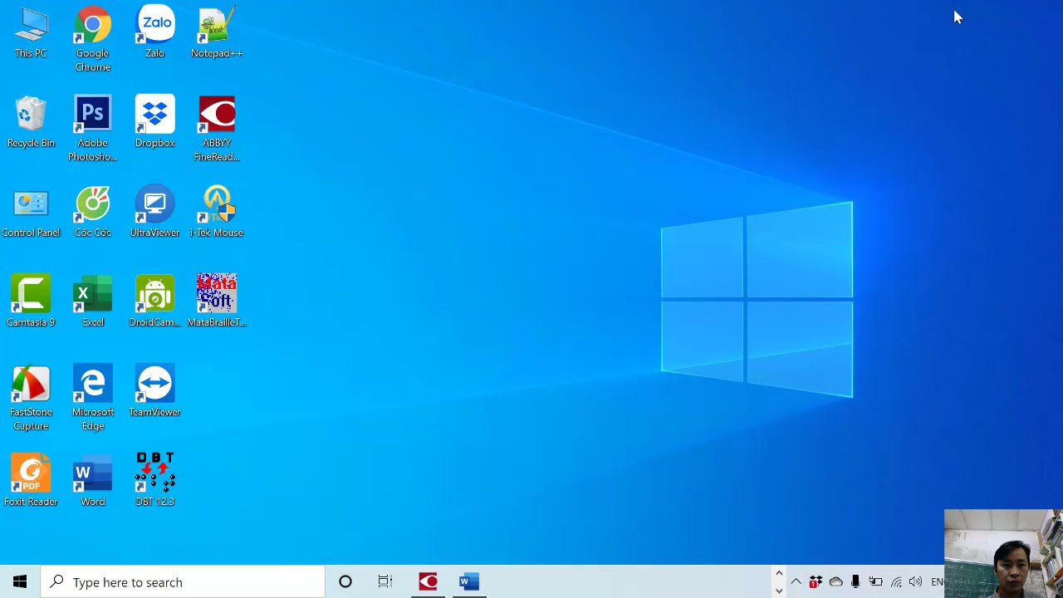Select Foxit Reader desktop shortcut

pyautogui.click(x=31, y=482)
